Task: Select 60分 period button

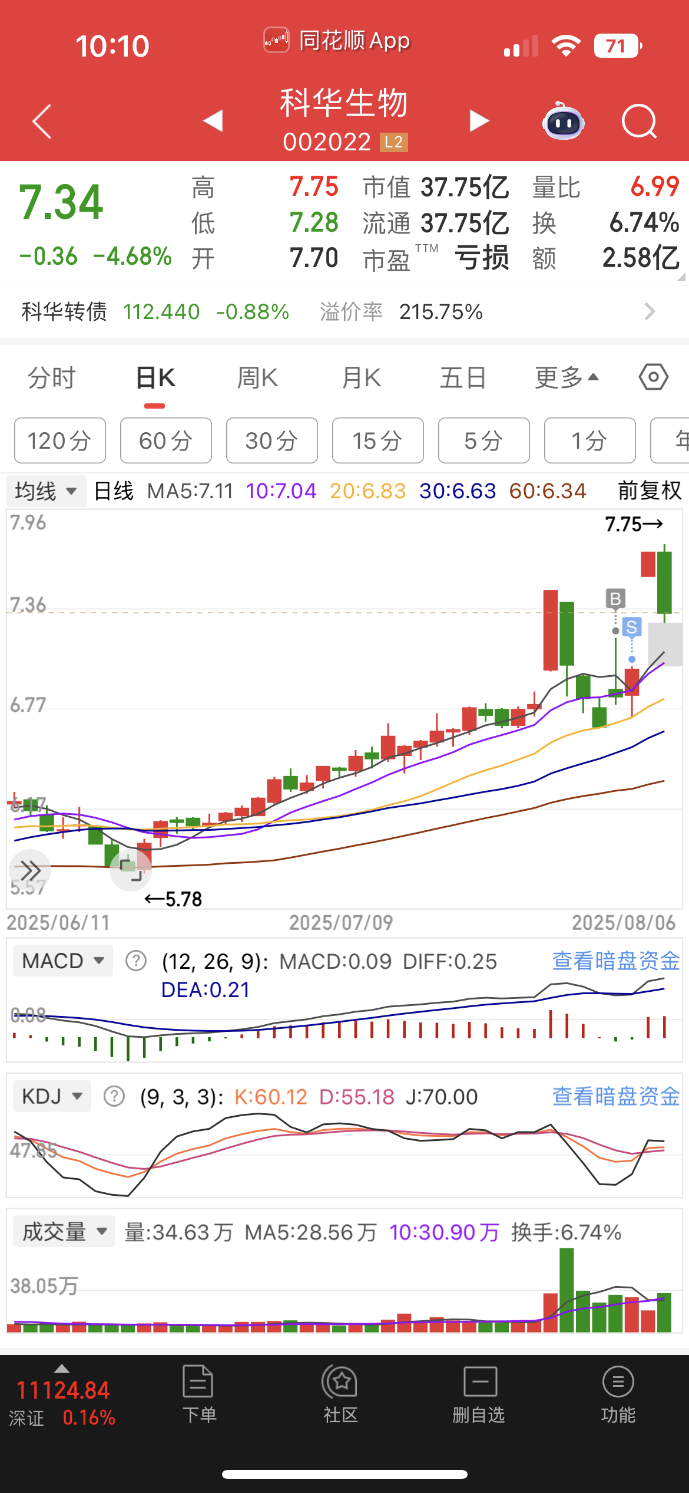Action: (166, 440)
